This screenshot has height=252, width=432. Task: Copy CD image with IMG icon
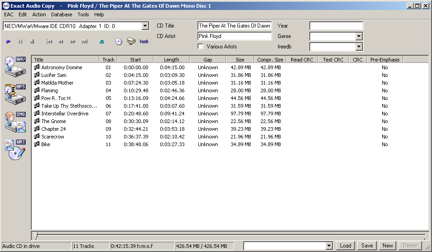(15, 122)
